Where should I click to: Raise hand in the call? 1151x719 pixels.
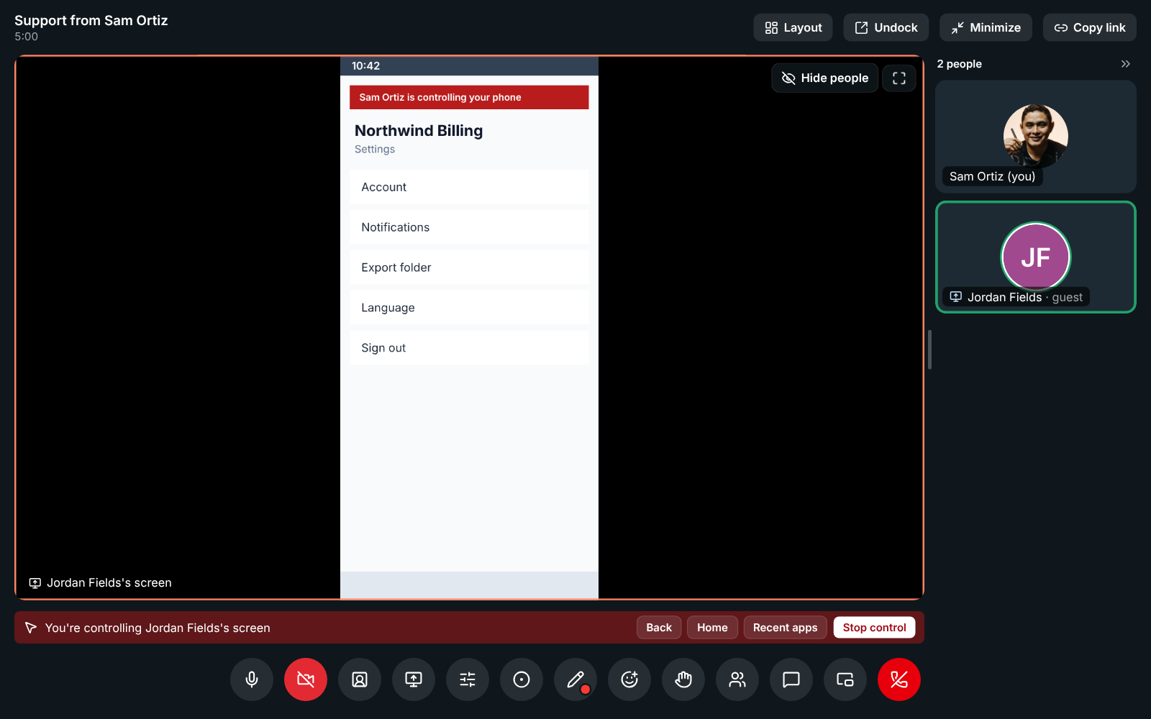pos(683,679)
